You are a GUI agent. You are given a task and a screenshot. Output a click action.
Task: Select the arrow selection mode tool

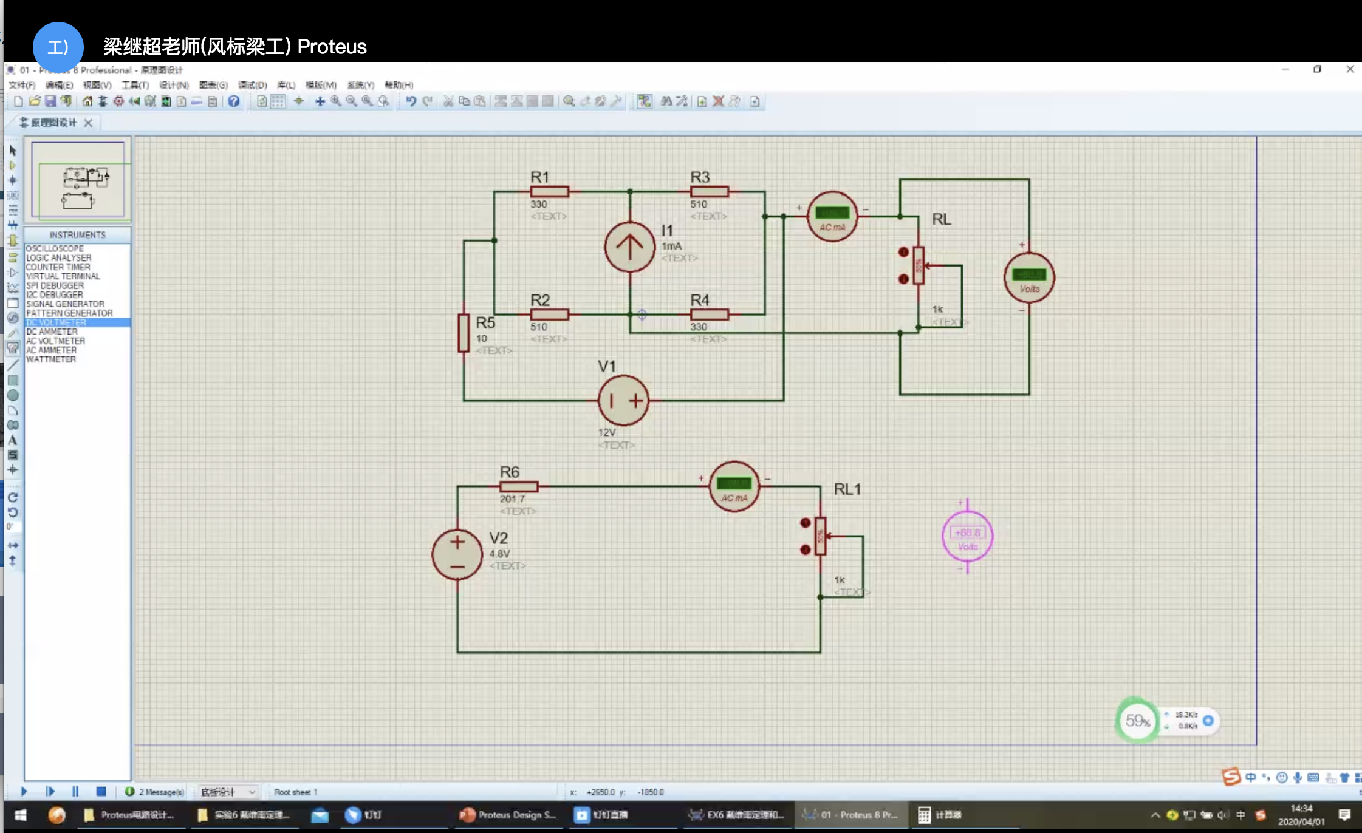tap(13, 151)
